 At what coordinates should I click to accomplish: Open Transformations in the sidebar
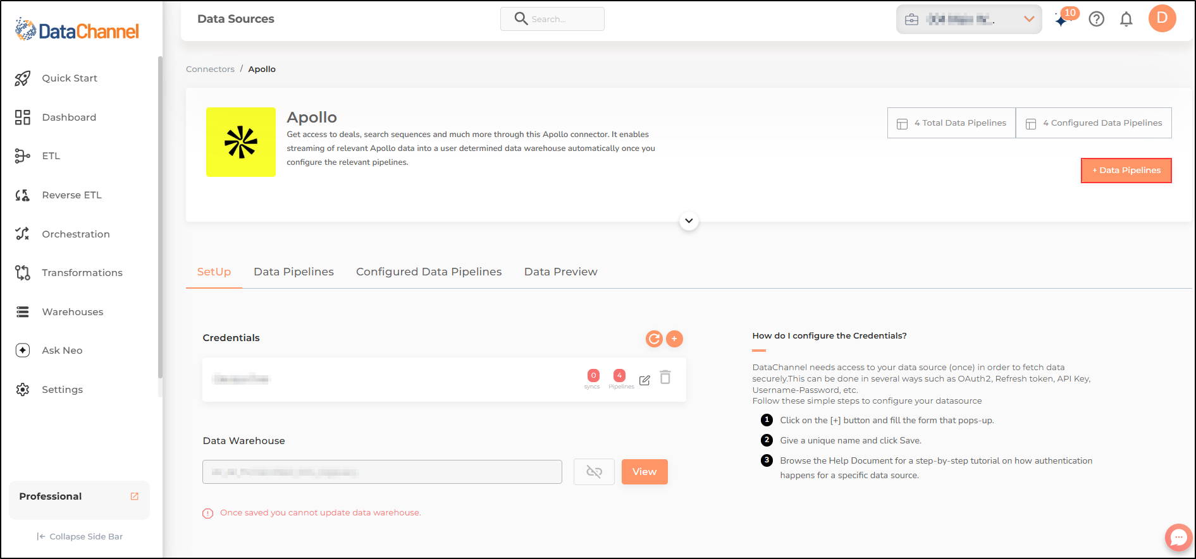coord(82,273)
